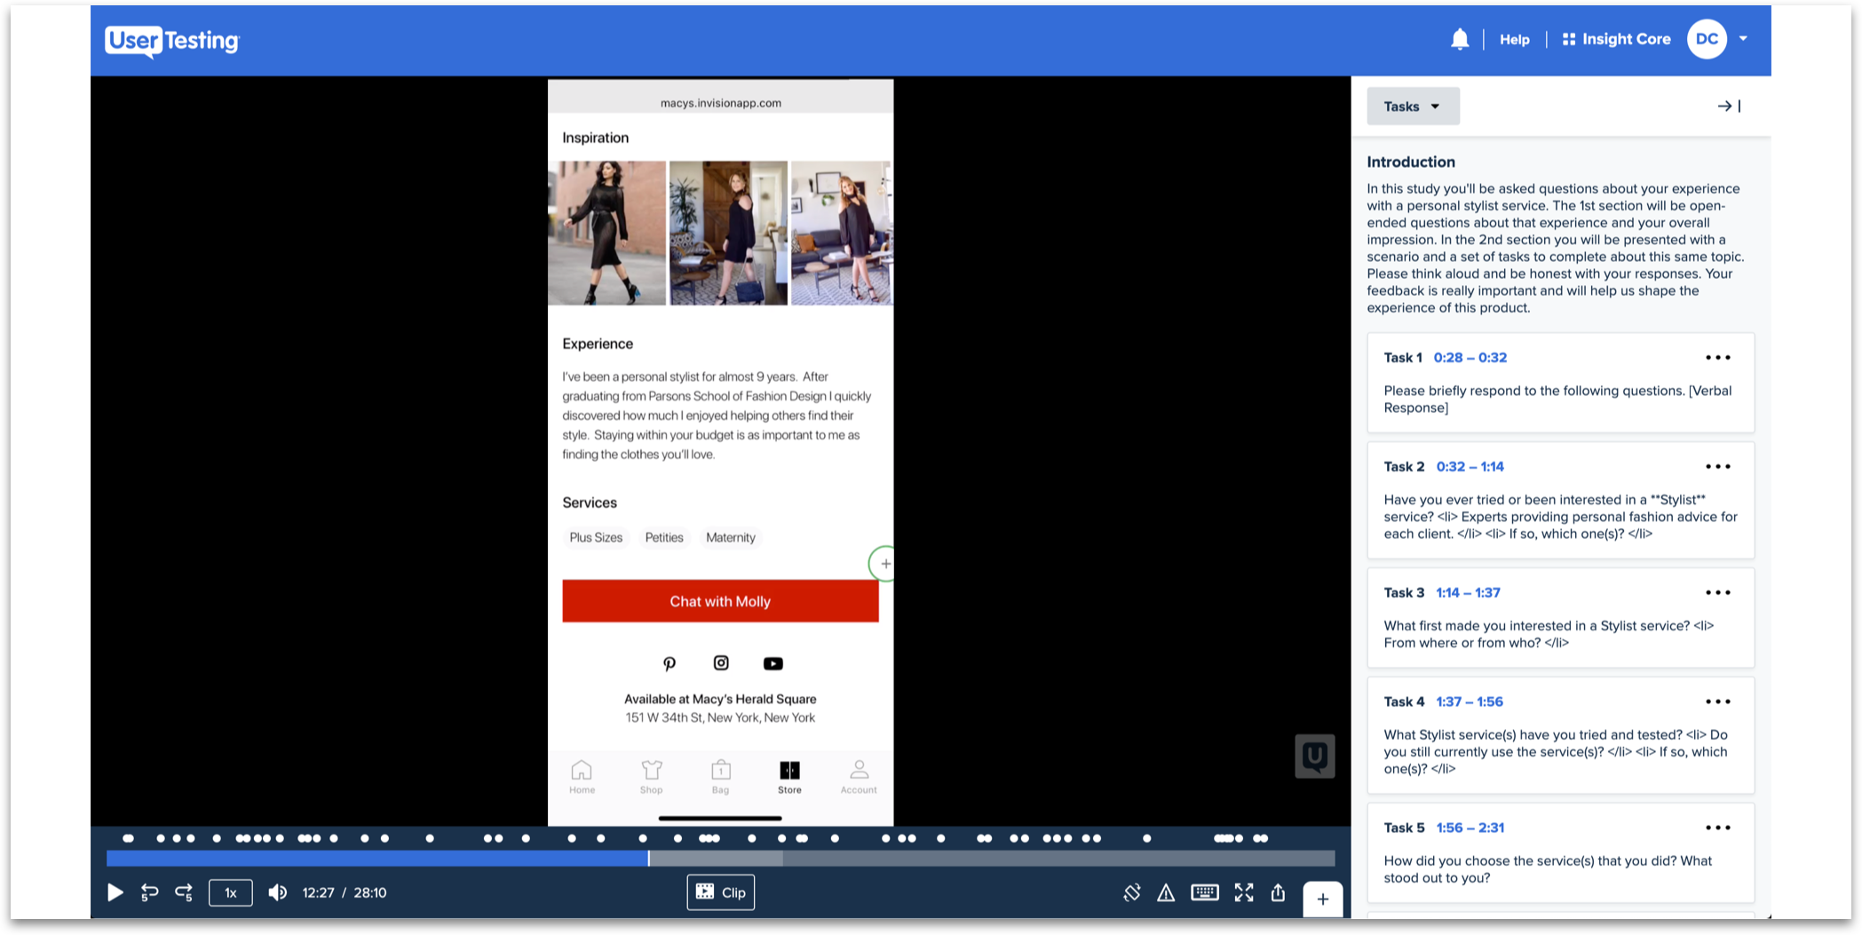
Task: Skip forward five seconds
Action: [x=184, y=892]
